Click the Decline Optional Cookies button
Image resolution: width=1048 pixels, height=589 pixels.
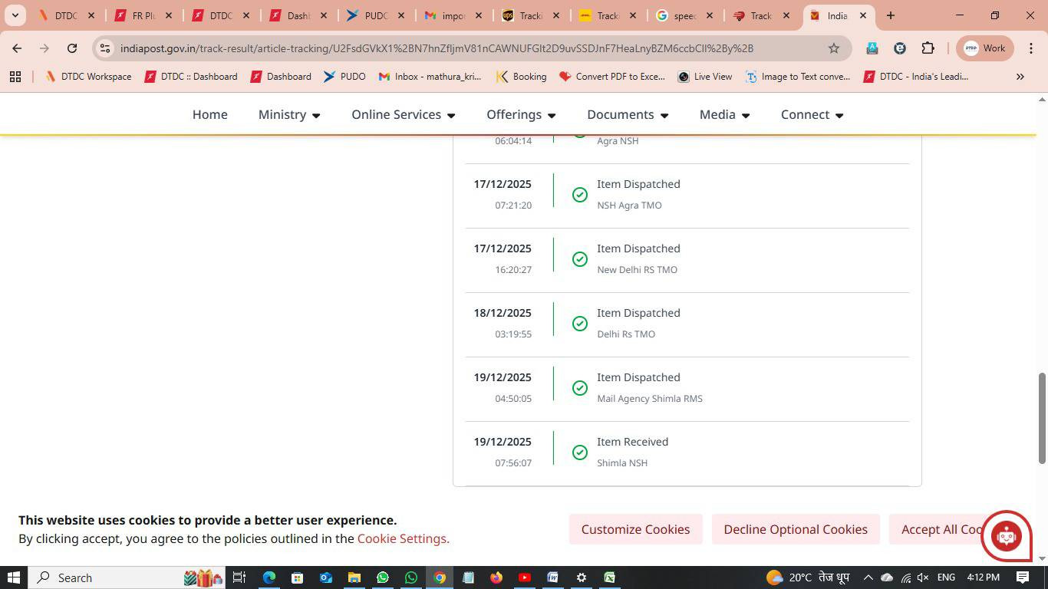[795, 529]
